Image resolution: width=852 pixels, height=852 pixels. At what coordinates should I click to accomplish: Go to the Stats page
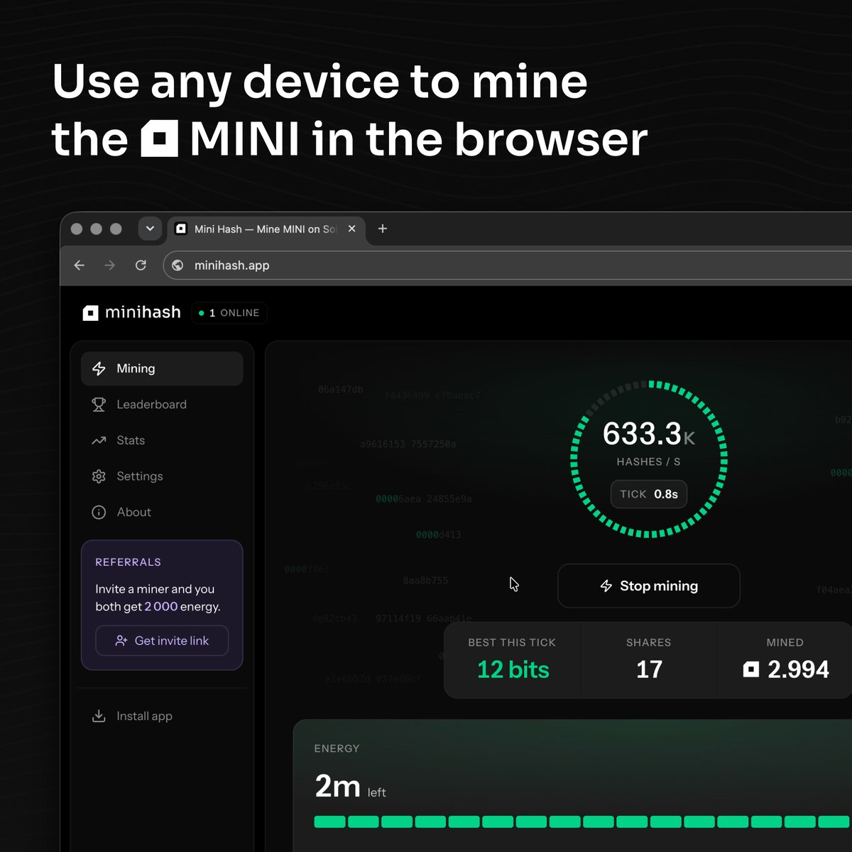[x=162, y=440]
